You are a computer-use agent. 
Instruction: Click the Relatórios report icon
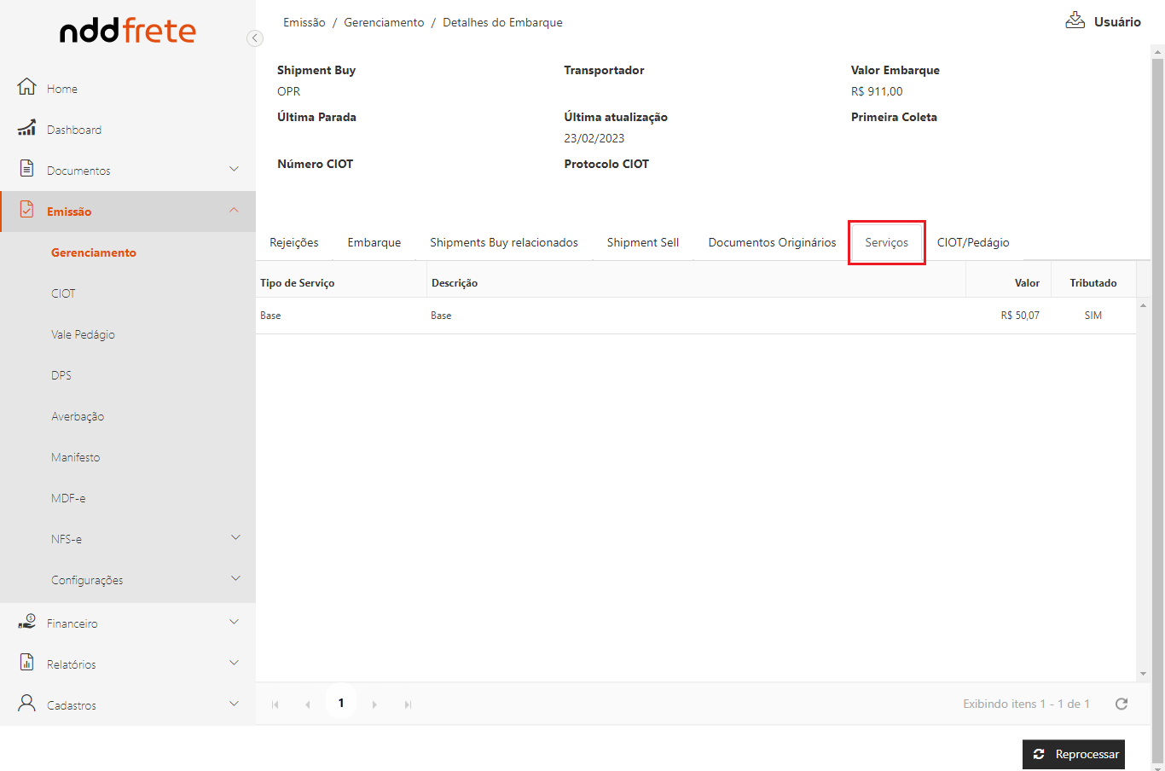click(x=26, y=663)
